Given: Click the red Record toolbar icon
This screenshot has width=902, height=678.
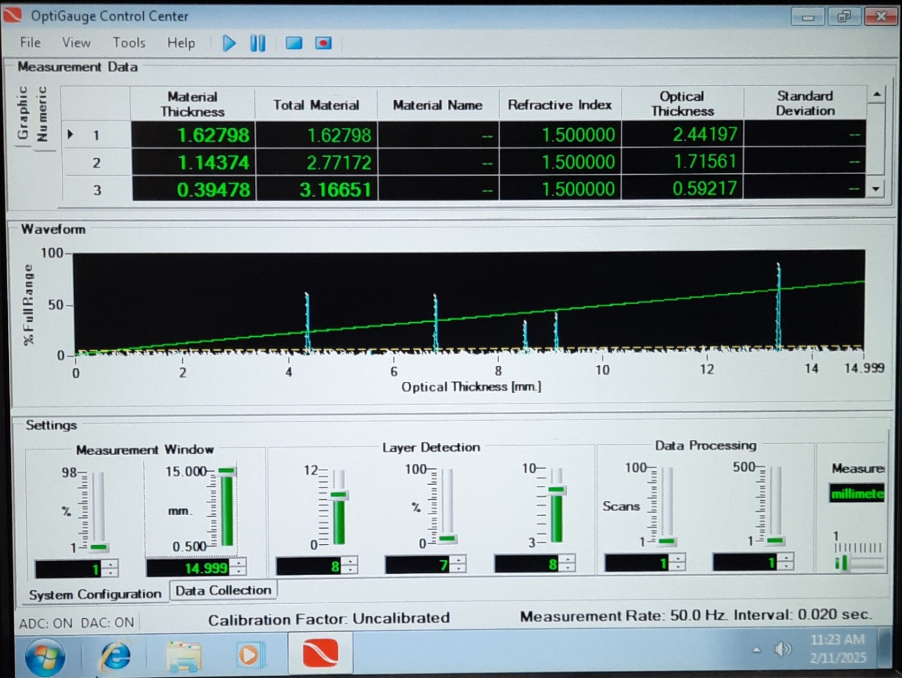Looking at the screenshot, I should 323,43.
